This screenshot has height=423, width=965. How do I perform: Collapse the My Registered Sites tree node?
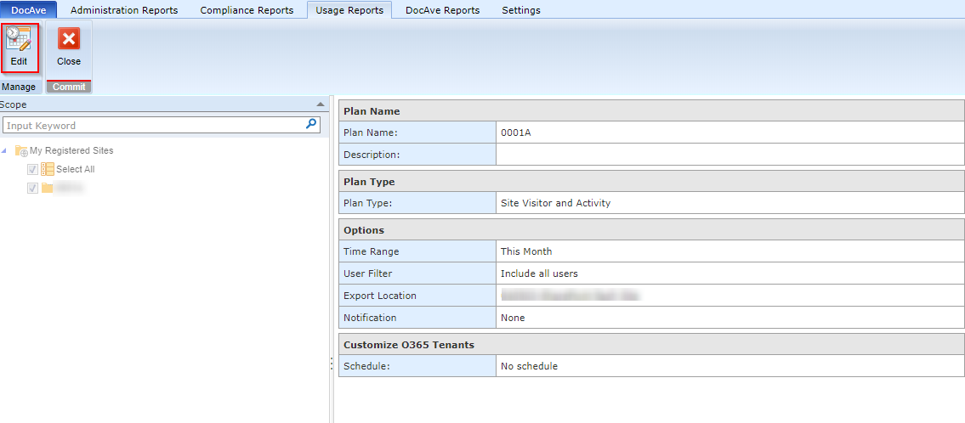click(x=5, y=150)
